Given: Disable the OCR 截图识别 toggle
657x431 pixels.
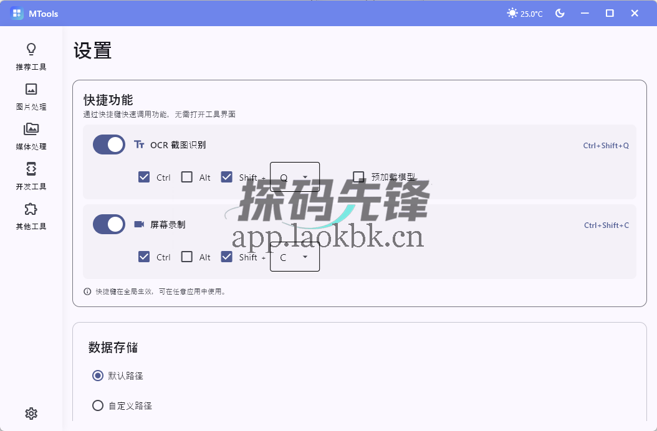Looking at the screenshot, I should tap(109, 144).
